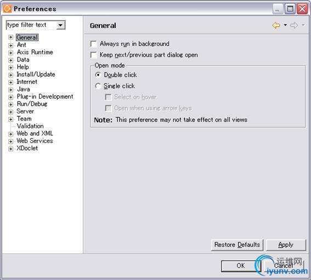Screen dimensions: 311x280
Task: Click into the type filter text field
Action: pyautogui.click(x=31, y=25)
